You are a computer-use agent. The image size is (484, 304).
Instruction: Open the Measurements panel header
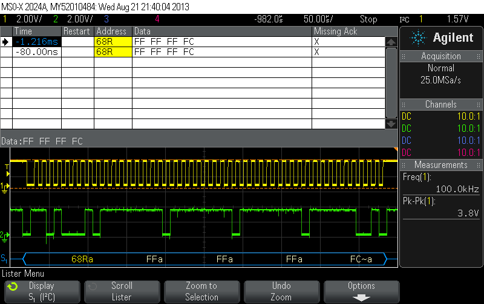click(x=441, y=165)
